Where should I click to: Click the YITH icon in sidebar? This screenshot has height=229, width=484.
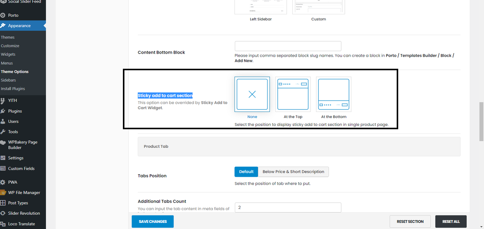tap(3, 101)
